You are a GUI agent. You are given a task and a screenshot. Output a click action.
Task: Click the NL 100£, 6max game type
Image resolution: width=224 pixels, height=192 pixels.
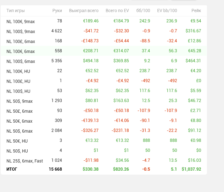[21, 41]
